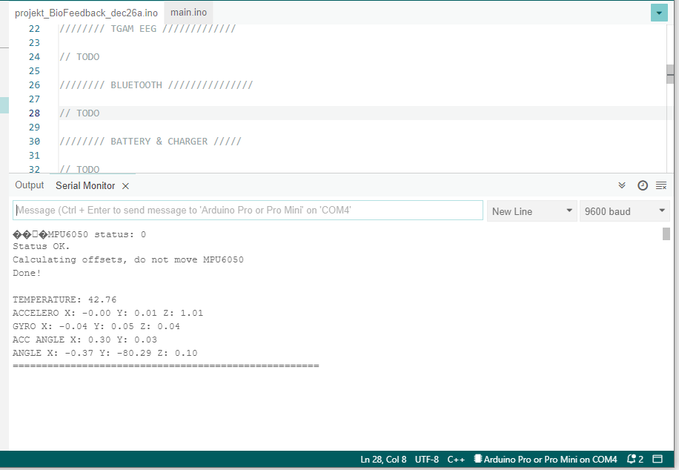The height and width of the screenshot is (470, 679).
Task: Clear the Serial Monitor output
Action: pos(661,185)
